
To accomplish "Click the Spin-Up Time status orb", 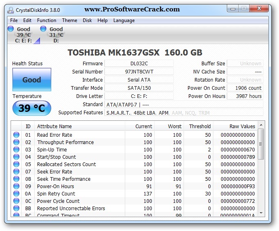I will (16, 149).
